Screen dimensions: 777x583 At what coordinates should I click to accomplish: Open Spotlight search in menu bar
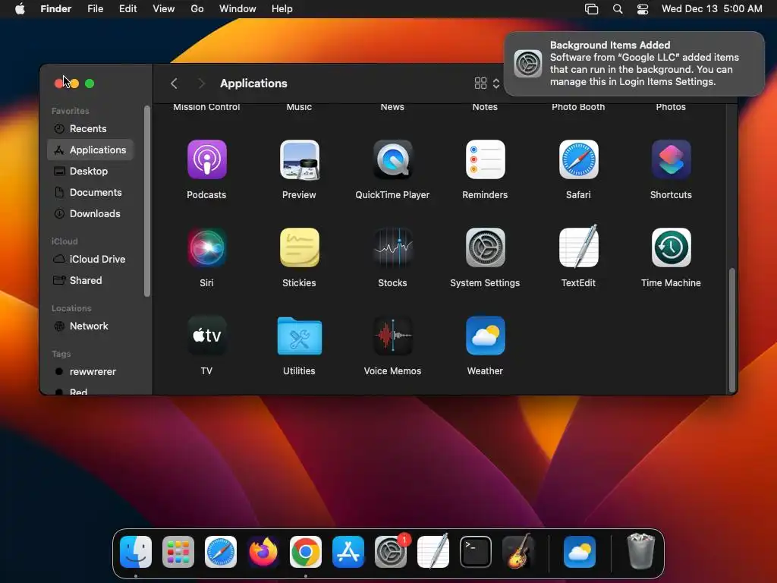coord(618,9)
